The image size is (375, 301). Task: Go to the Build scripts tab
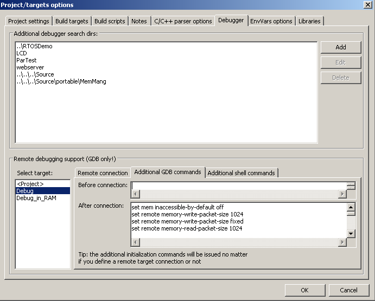click(110, 21)
